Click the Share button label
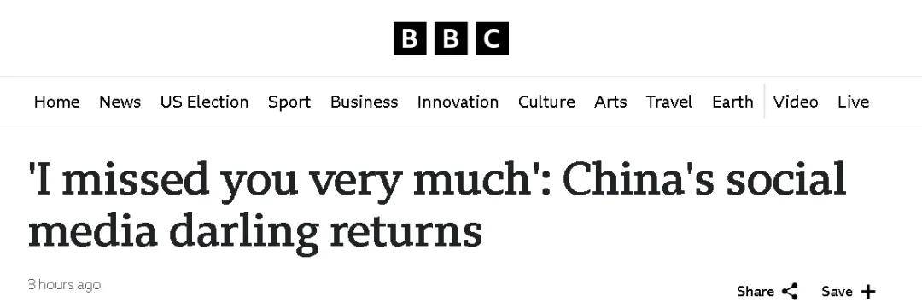 point(755,292)
